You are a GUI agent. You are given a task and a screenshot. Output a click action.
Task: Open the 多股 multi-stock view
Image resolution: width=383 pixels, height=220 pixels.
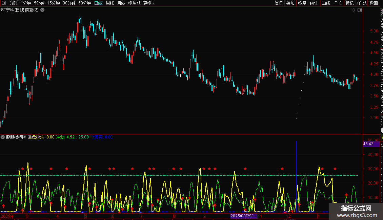pos(302,3)
